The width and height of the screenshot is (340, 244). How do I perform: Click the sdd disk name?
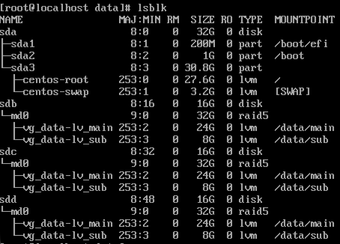(9, 199)
